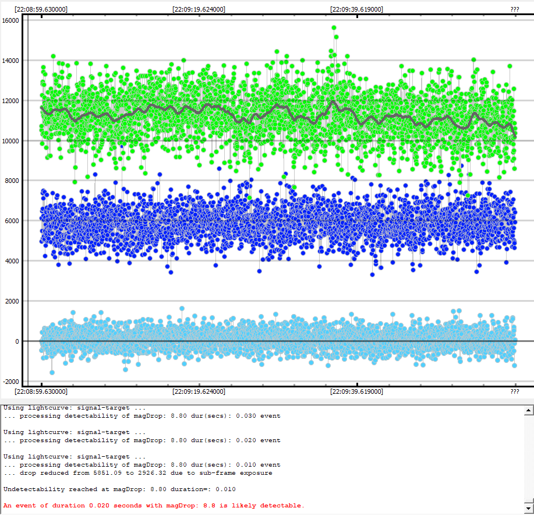The image size is (534, 515).
Task: Click bottom axis timestamp 22:09:19.624000
Action: coord(199,392)
